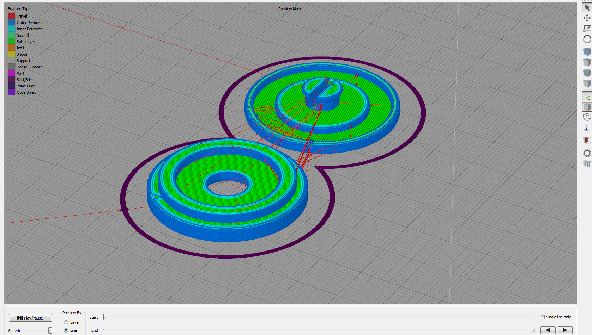The width and height of the screenshot is (592, 335).
Task: Click the Raft magenta swatch
Action: 12,73
